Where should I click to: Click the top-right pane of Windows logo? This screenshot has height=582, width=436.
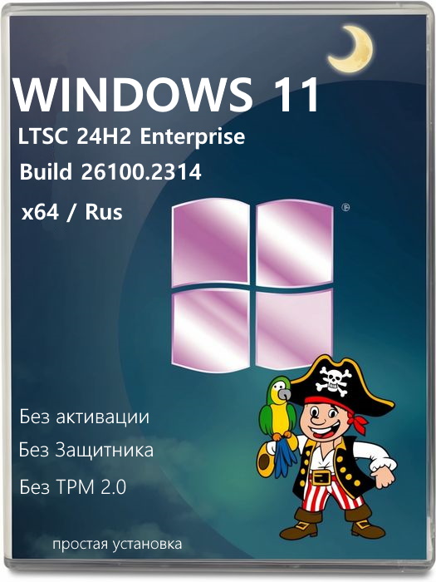tap(295, 243)
